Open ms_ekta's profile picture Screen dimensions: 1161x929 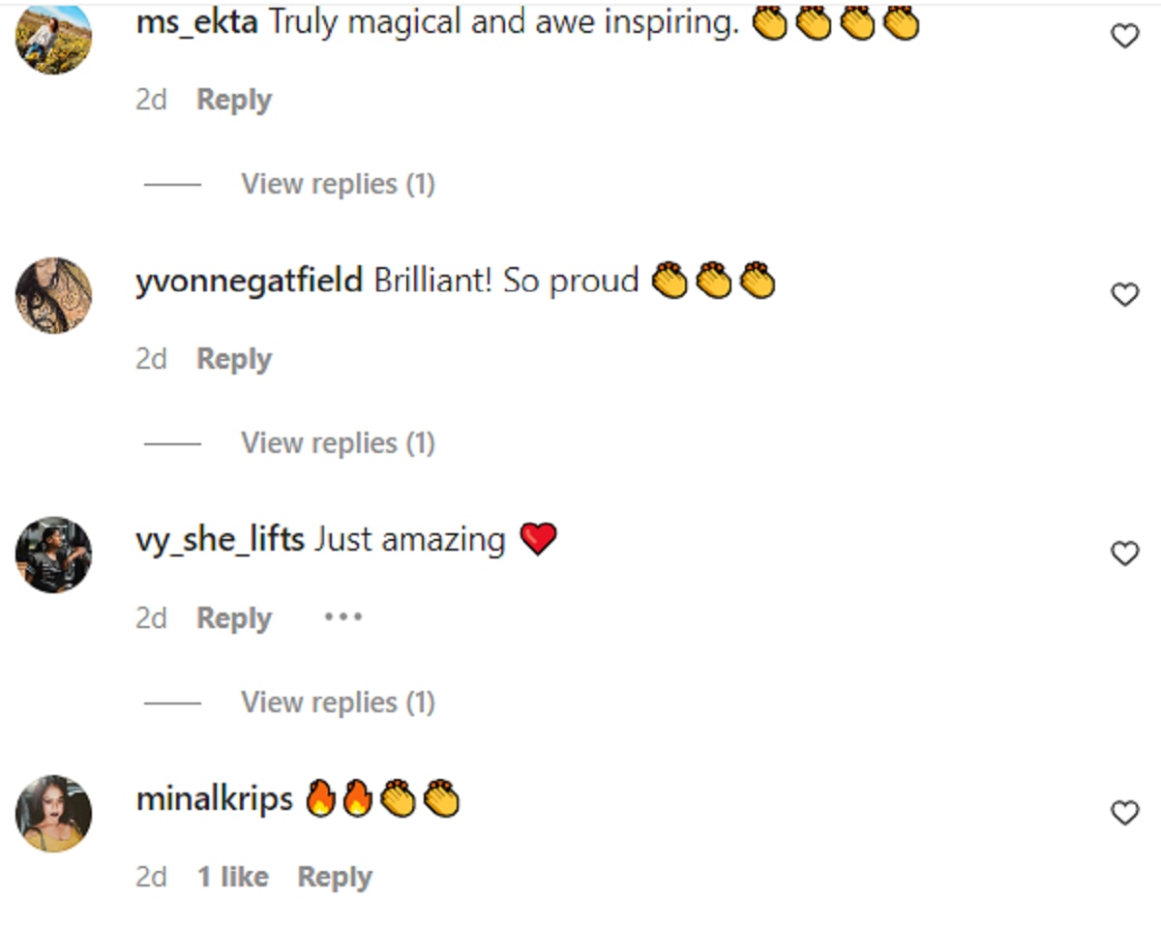[x=54, y=37]
